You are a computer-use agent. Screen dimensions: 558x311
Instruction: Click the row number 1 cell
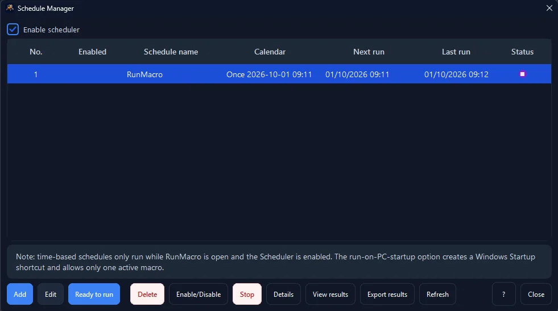pos(36,74)
